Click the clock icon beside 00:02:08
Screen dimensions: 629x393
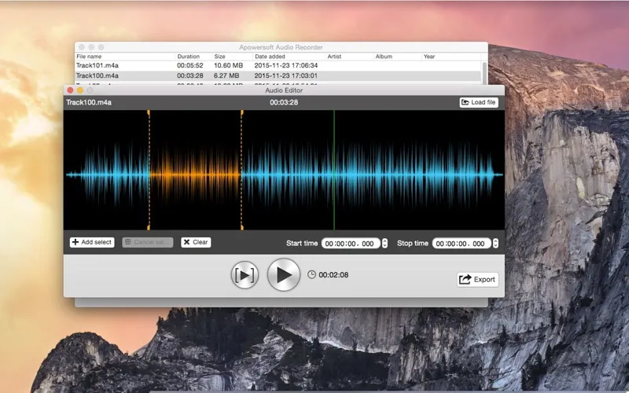[311, 275]
